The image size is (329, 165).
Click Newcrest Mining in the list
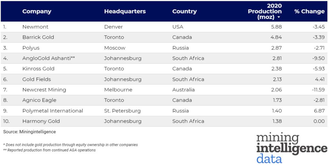coord(44,90)
